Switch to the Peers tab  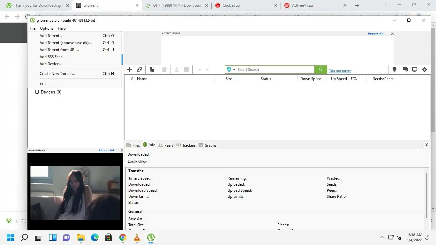click(x=166, y=145)
